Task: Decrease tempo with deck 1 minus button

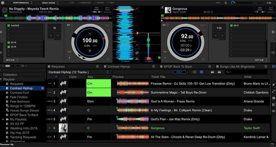Action: tap(90, 34)
